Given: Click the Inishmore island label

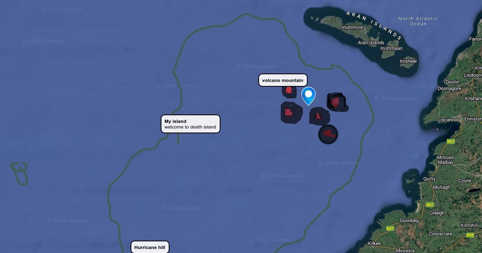Looking at the screenshot, I should pyautogui.click(x=352, y=28).
